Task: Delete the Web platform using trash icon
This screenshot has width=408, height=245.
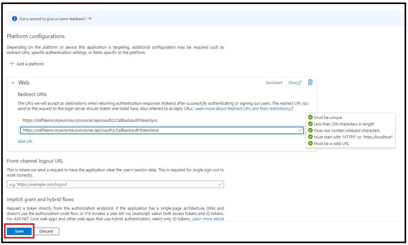Action: click(310, 82)
